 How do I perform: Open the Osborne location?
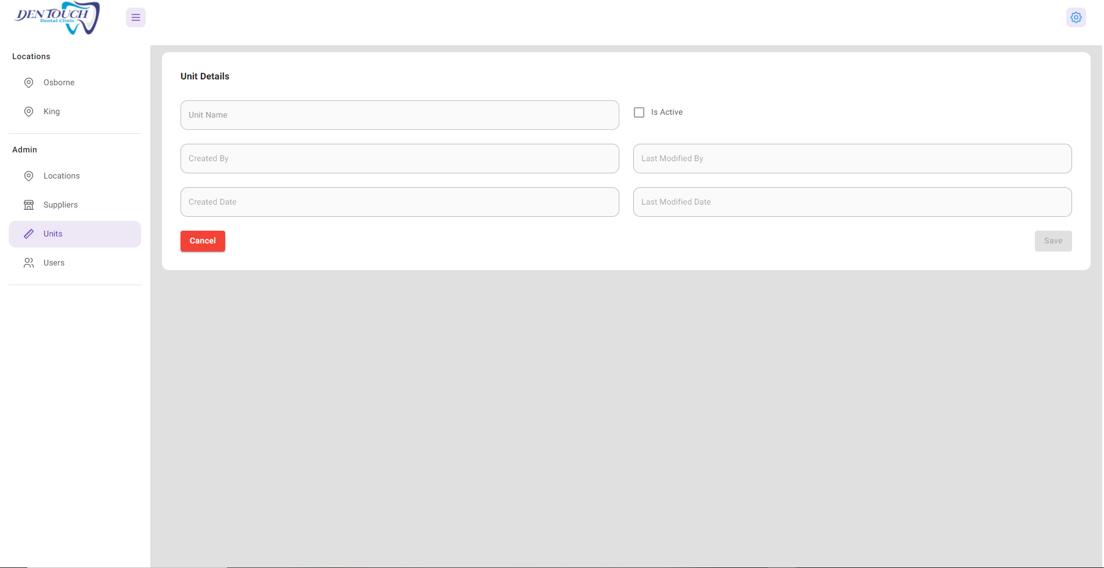[75, 83]
